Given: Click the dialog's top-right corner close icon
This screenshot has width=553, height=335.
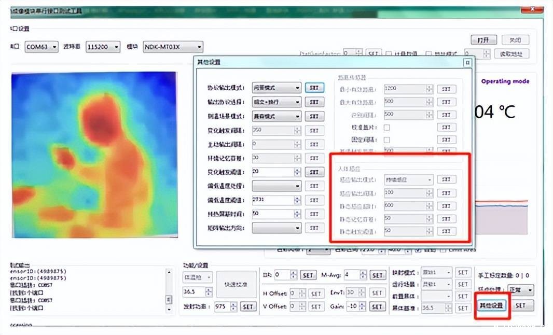Looking at the screenshot, I should pos(467,62).
